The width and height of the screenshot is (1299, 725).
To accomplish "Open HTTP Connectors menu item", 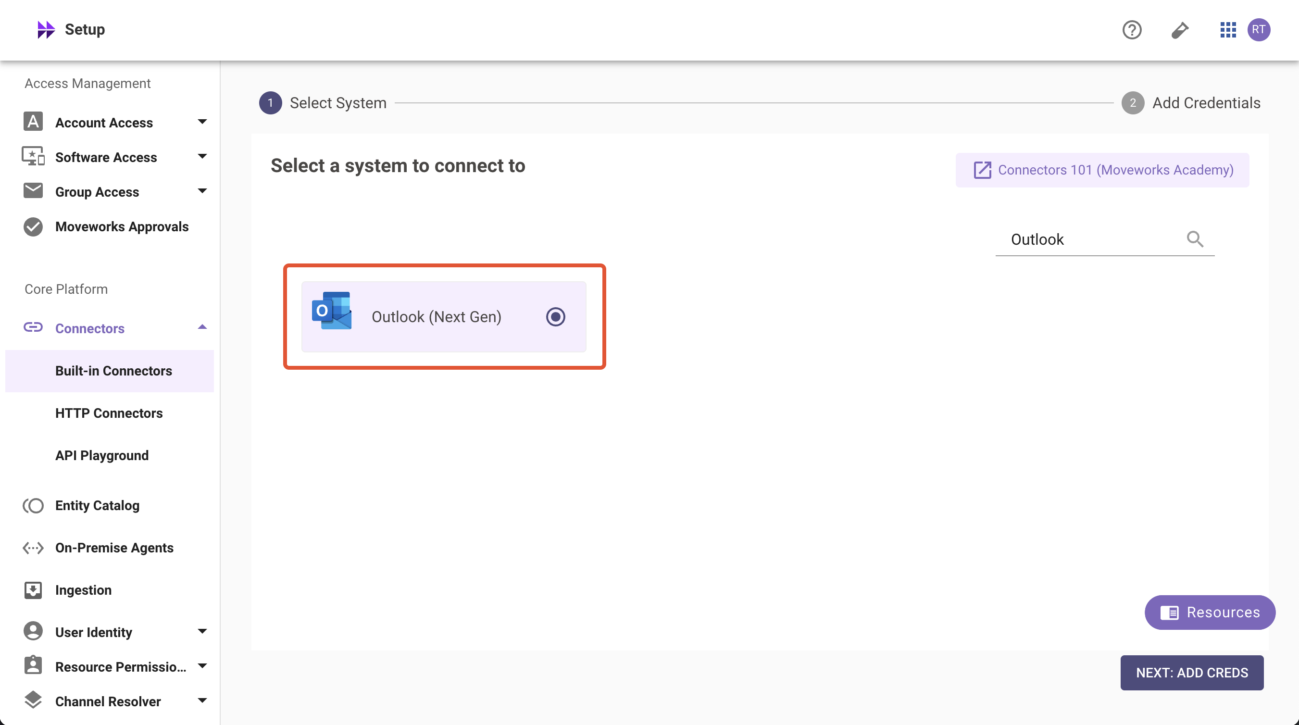I will pyautogui.click(x=109, y=413).
